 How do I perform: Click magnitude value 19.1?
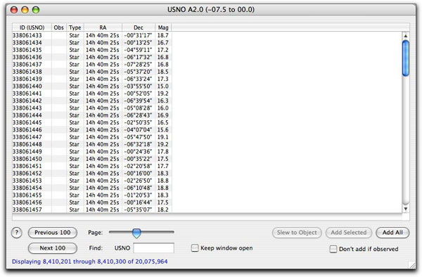[163, 137]
